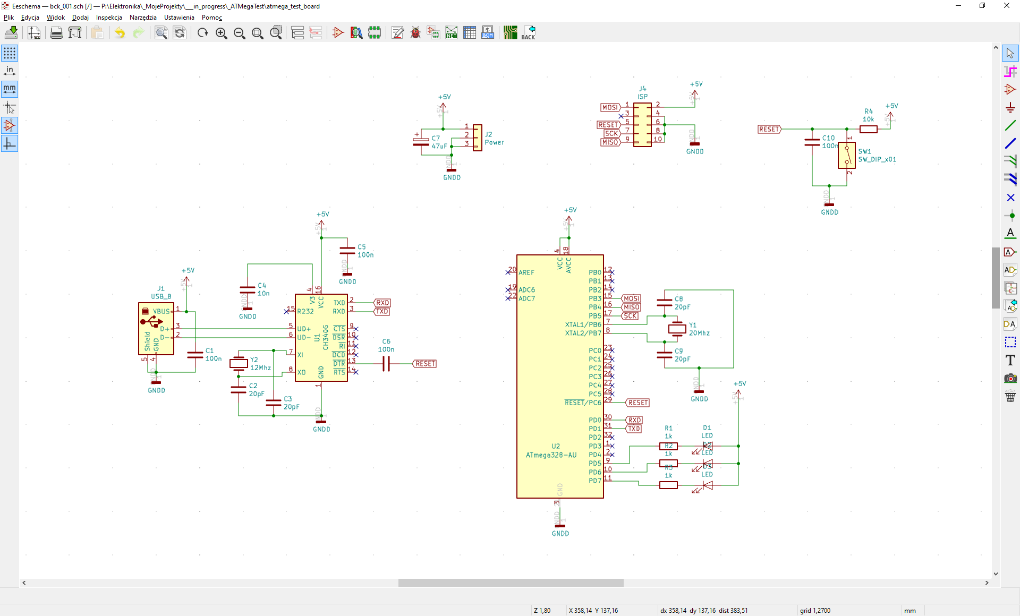Run electrical rules check ladybug icon
This screenshot has height=616, width=1020.
(x=415, y=33)
